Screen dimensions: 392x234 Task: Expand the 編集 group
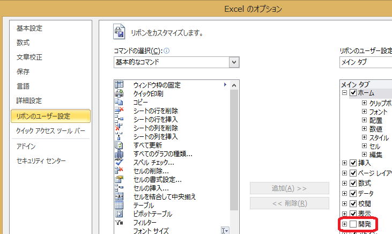click(x=364, y=155)
